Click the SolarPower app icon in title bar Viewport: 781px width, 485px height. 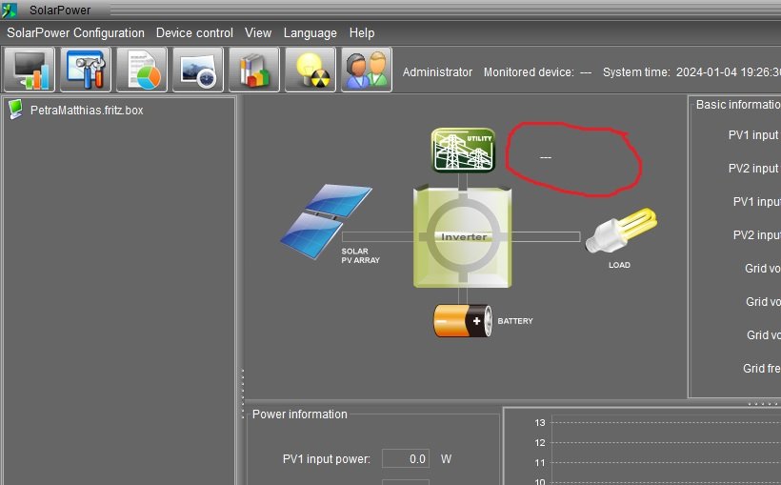point(10,10)
